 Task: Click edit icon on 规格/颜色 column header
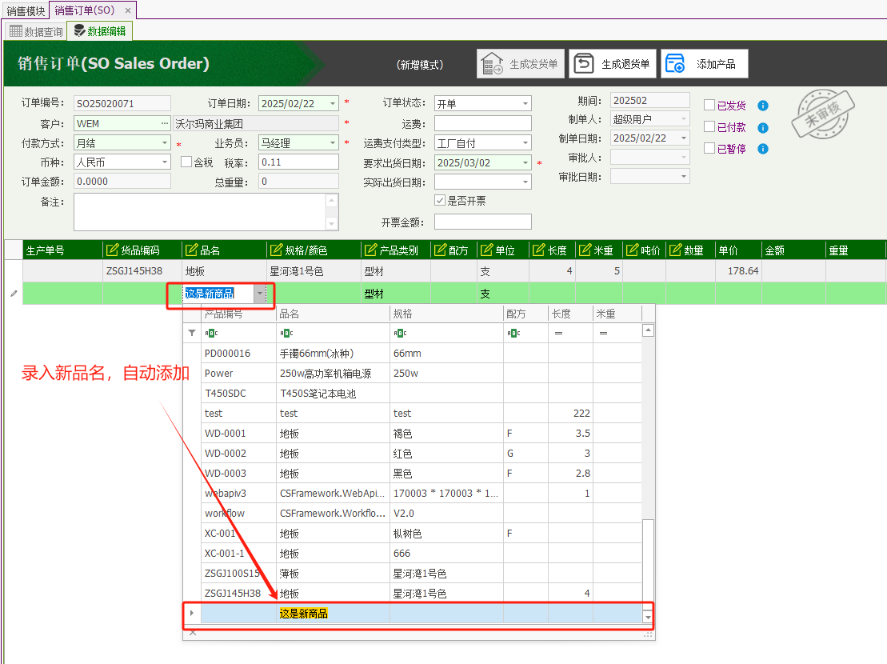[276, 250]
